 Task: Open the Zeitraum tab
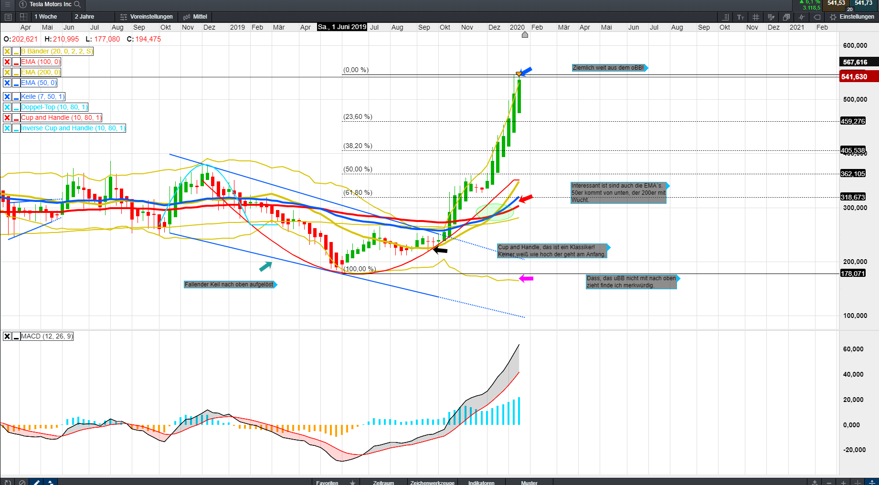pyautogui.click(x=383, y=483)
